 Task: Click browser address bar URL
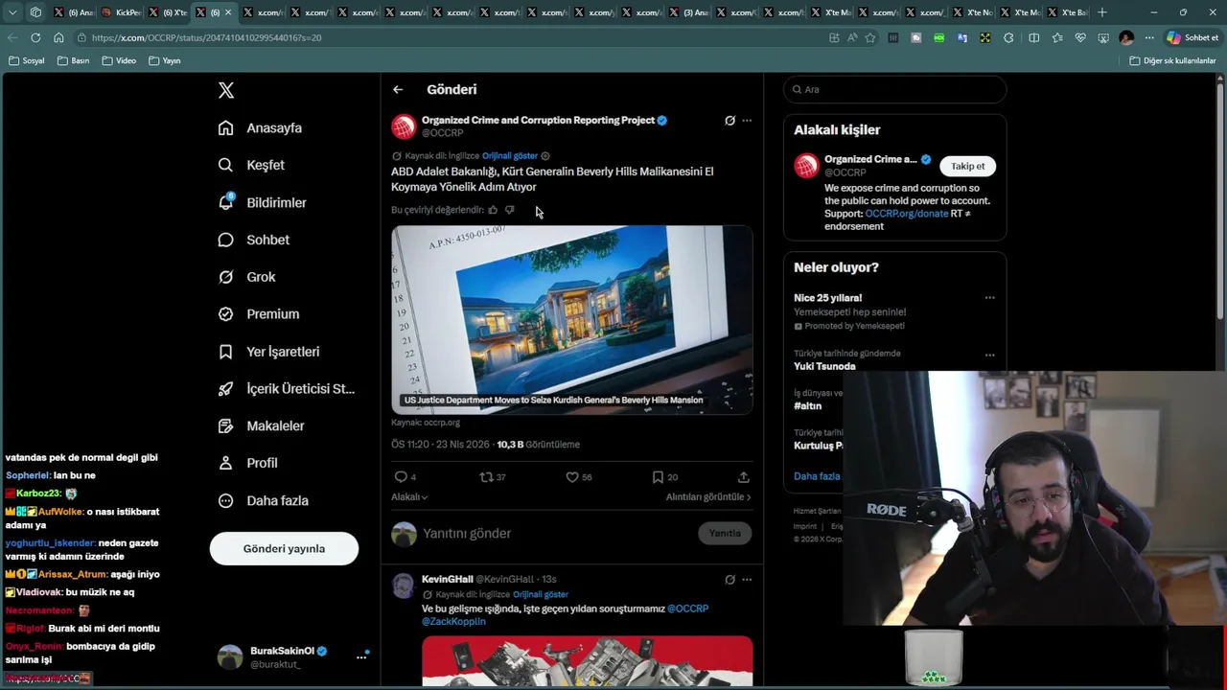(206, 37)
